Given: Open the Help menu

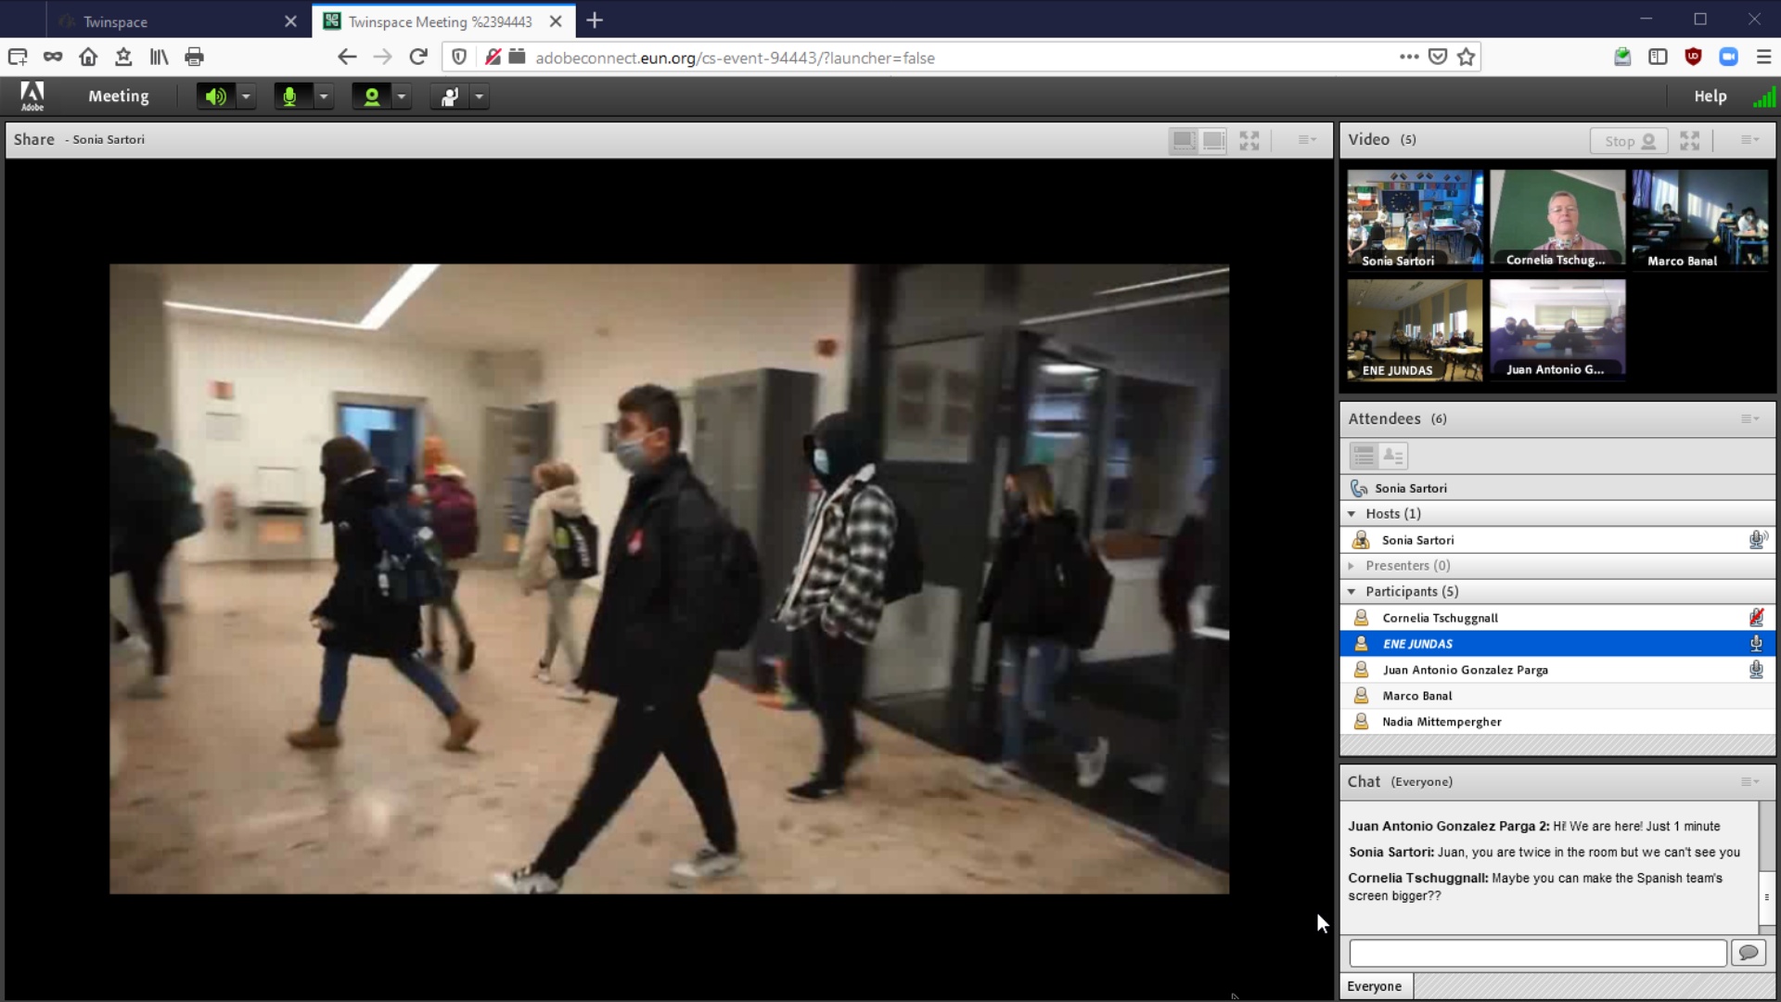Looking at the screenshot, I should (x=1710, y=96).
